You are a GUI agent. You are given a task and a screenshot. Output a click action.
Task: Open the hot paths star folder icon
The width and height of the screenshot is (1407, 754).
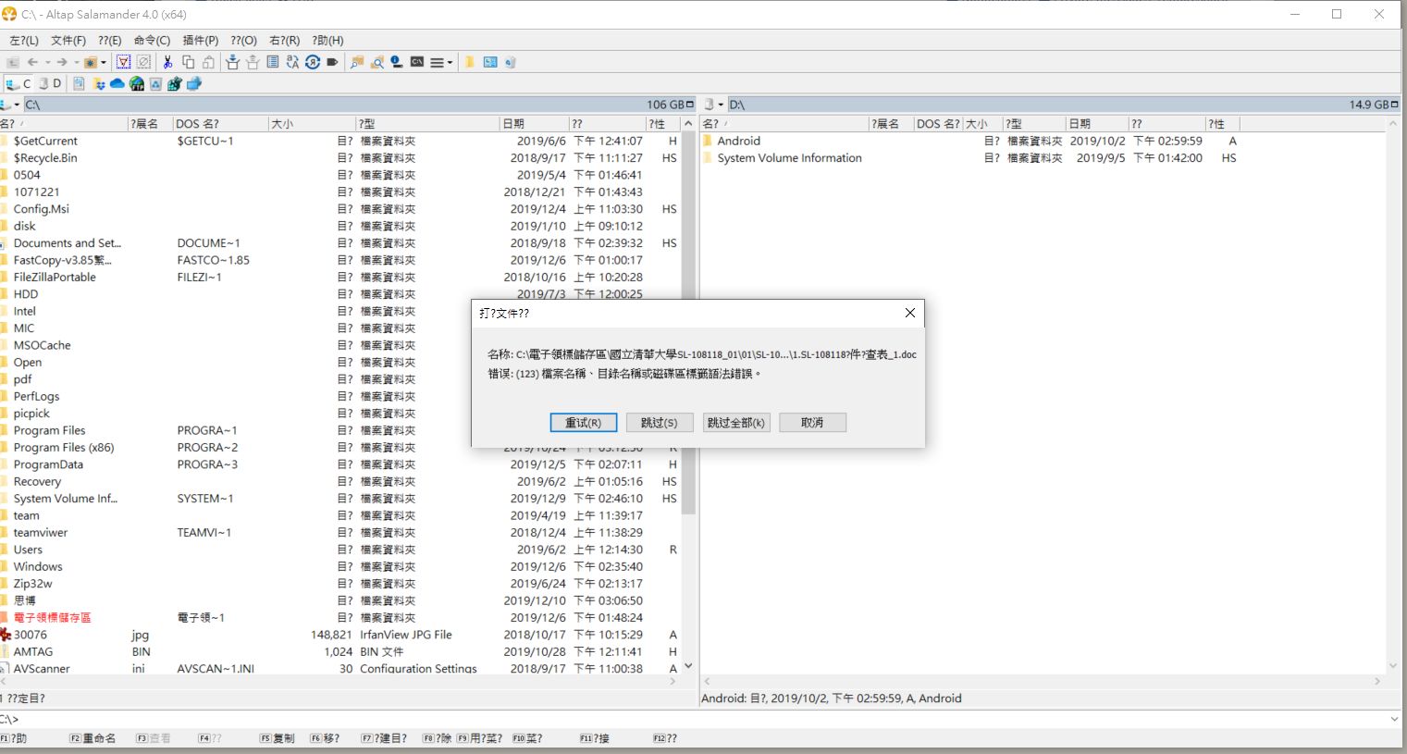coord(91,62)
